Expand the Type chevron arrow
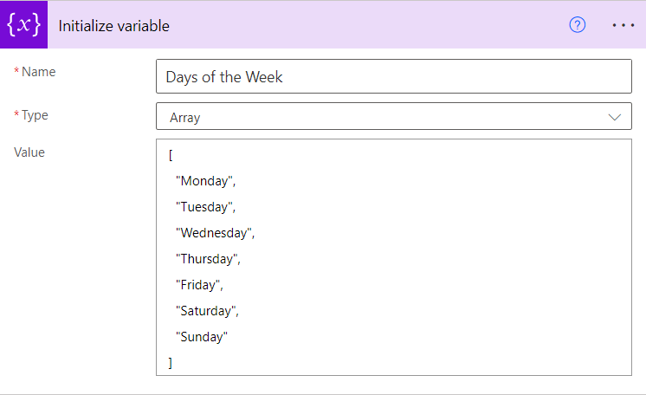 point(615,117)
